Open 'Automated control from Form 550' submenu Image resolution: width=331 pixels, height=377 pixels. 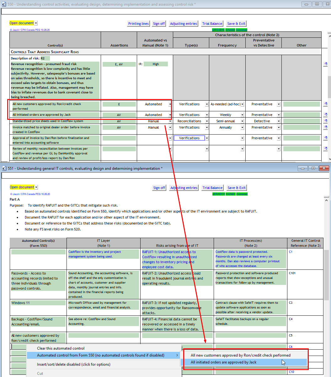pos(104,355)
